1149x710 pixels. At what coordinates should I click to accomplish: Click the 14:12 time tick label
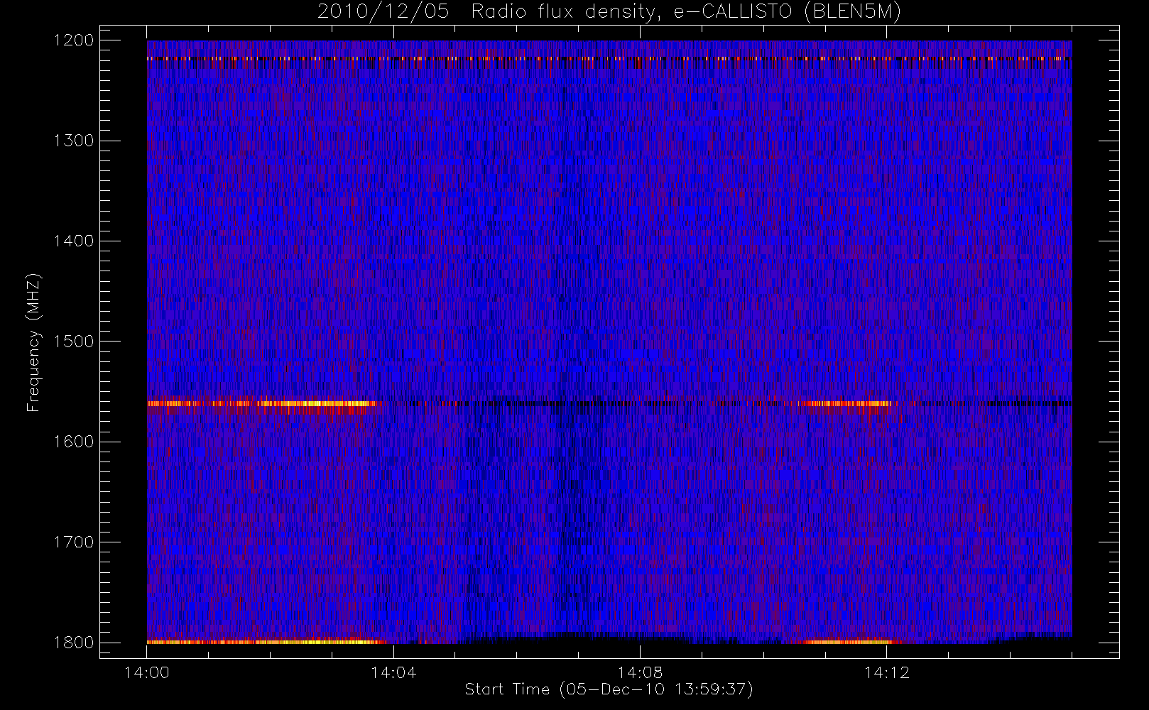coord(886,672)
